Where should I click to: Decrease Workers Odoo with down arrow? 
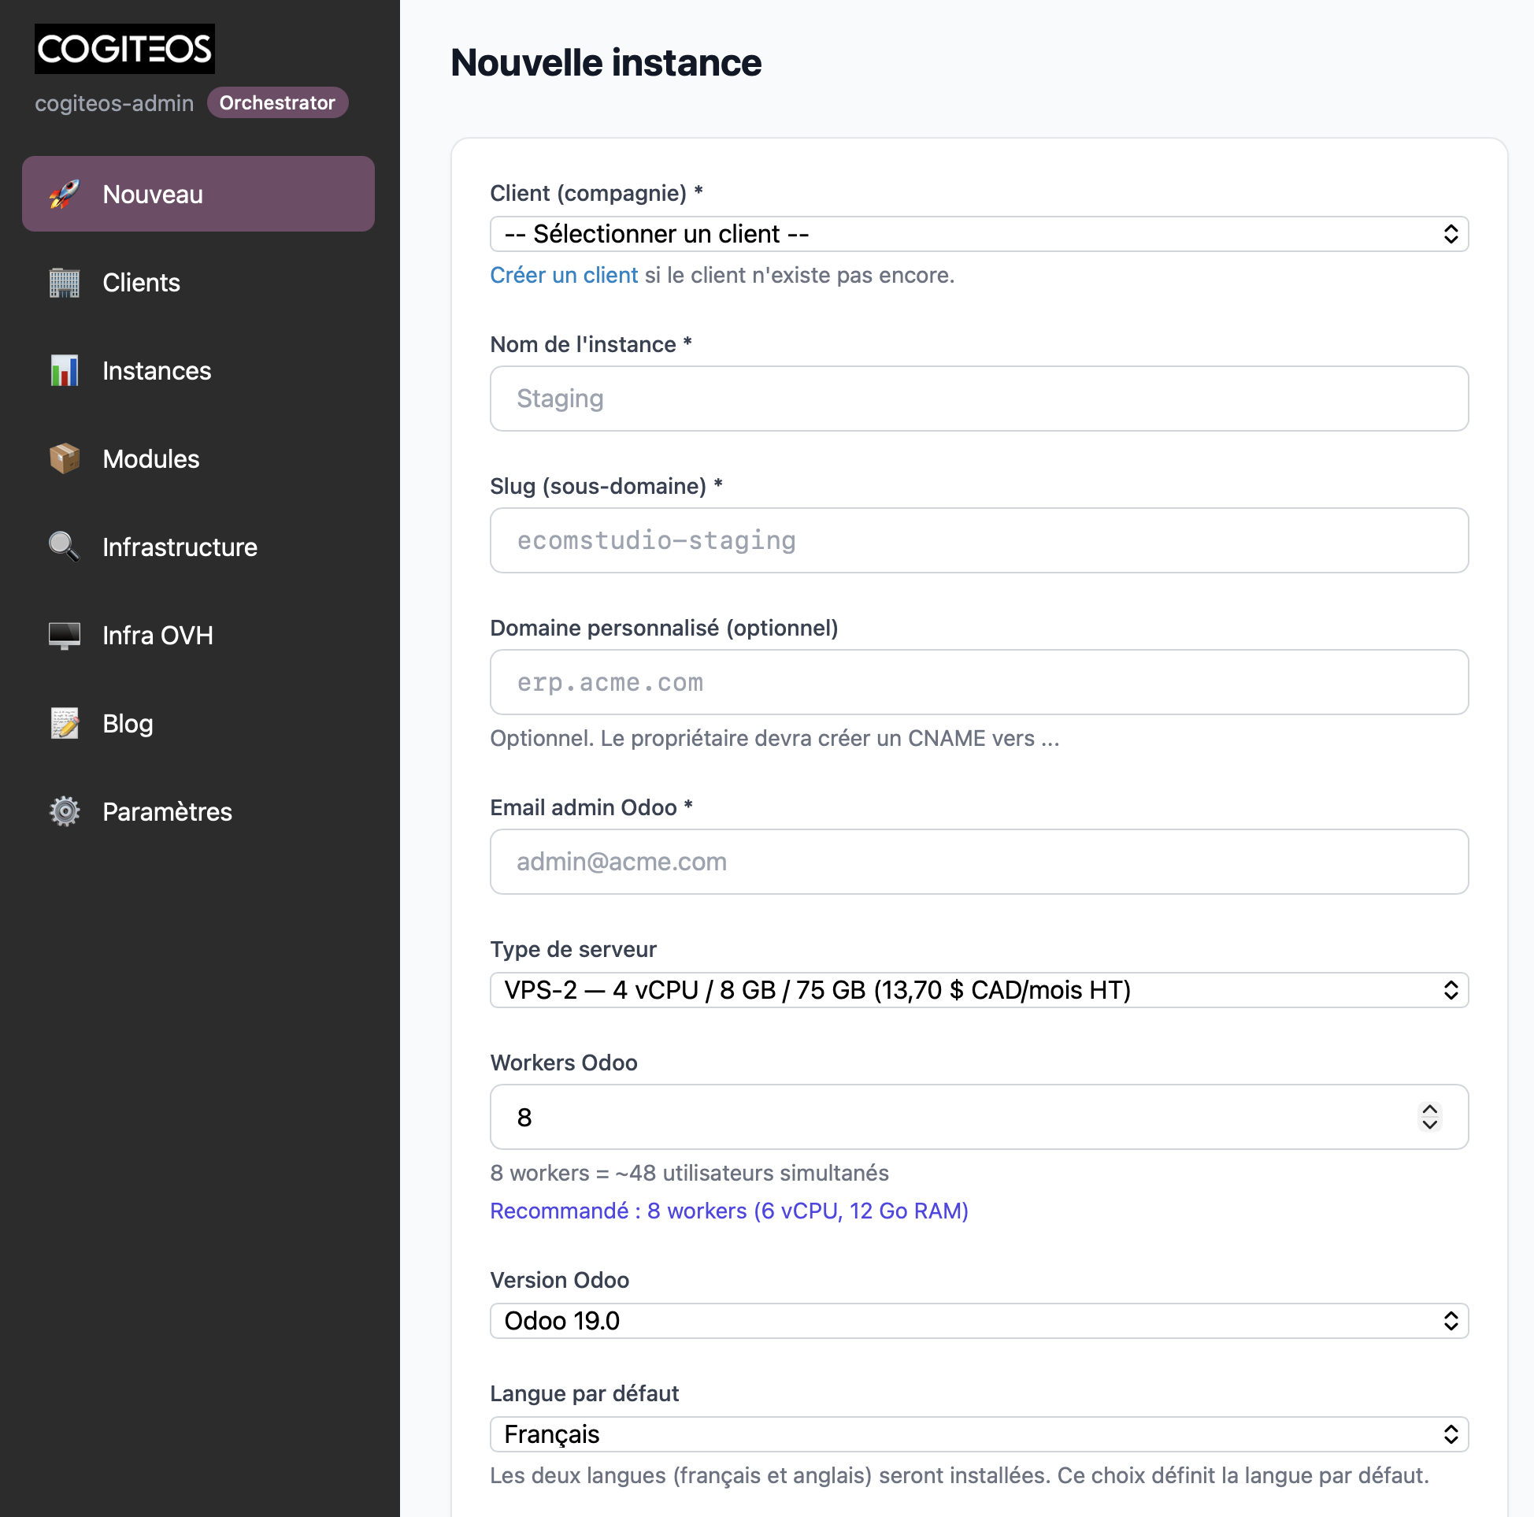[x=1429, y=1124]
